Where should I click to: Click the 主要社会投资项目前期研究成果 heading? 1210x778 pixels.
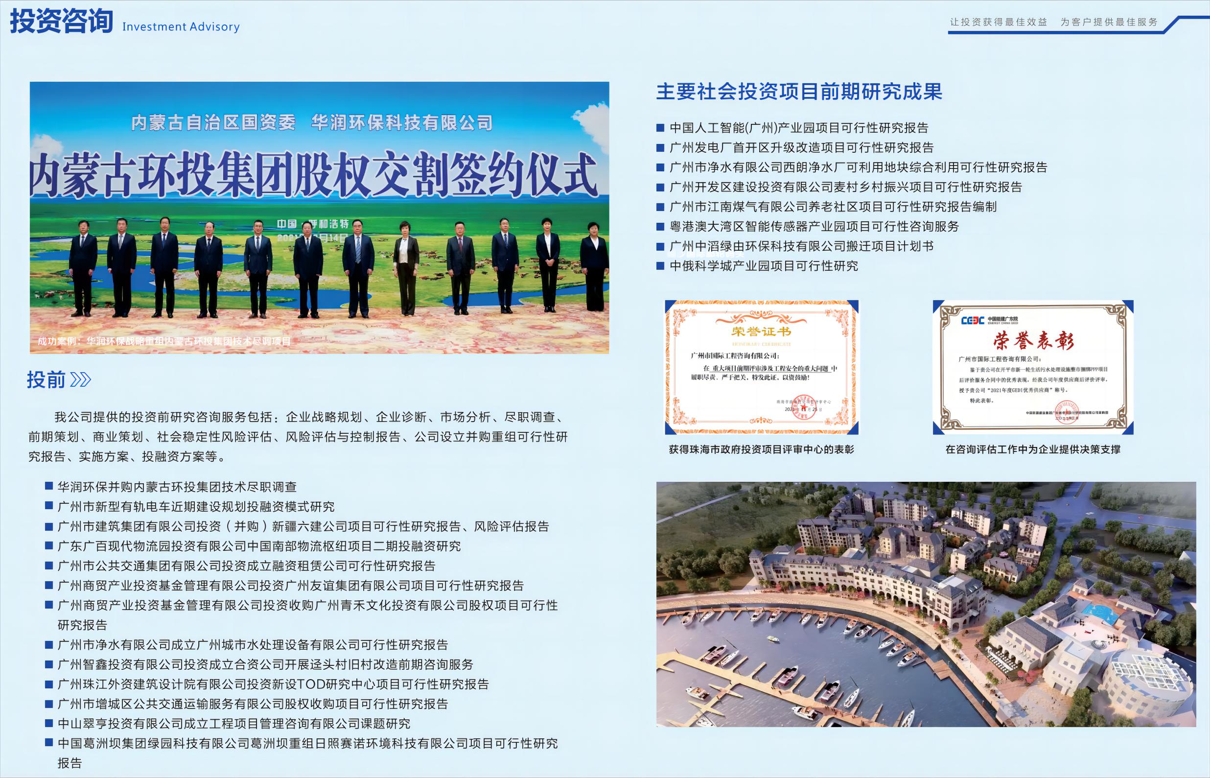tap(799, 92)
